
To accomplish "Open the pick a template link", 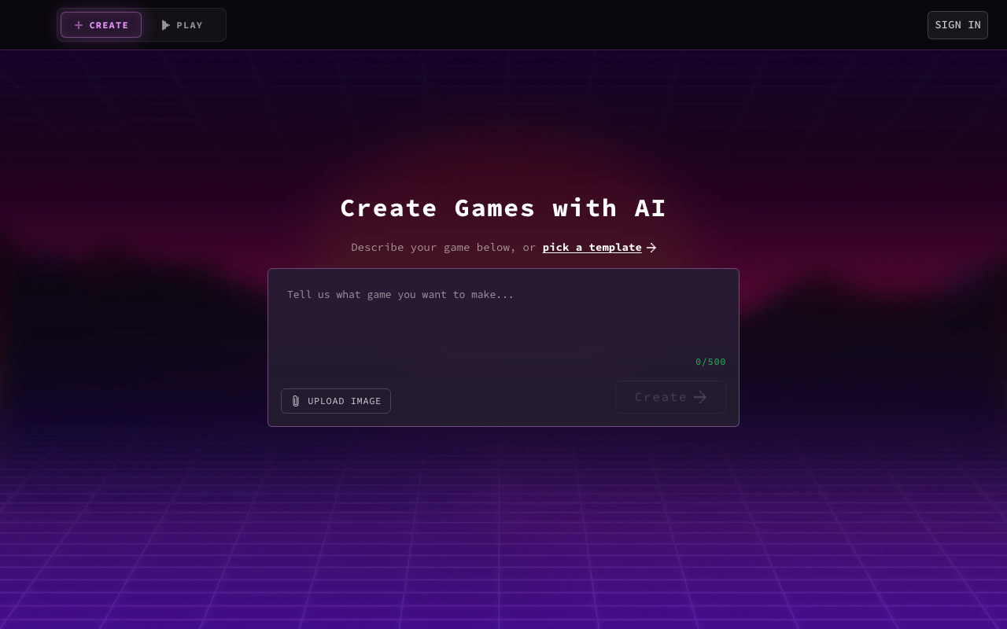I will pos(592,247).
